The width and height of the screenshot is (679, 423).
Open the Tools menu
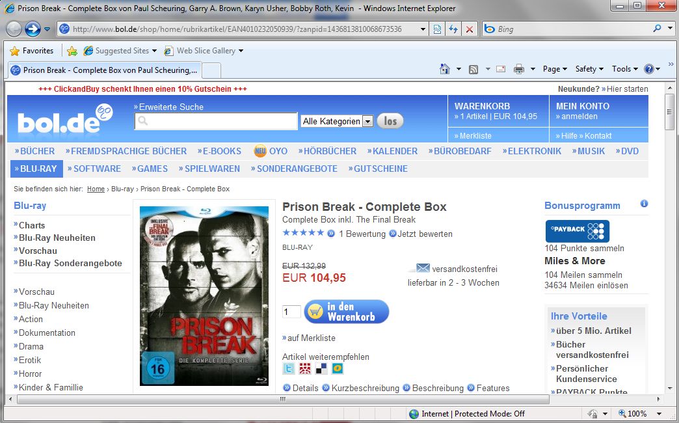[625, 69]
